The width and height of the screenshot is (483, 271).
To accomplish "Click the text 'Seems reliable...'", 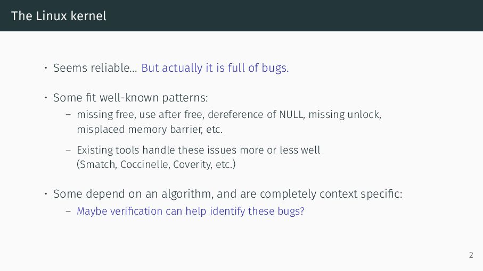I will coord(95,68).
